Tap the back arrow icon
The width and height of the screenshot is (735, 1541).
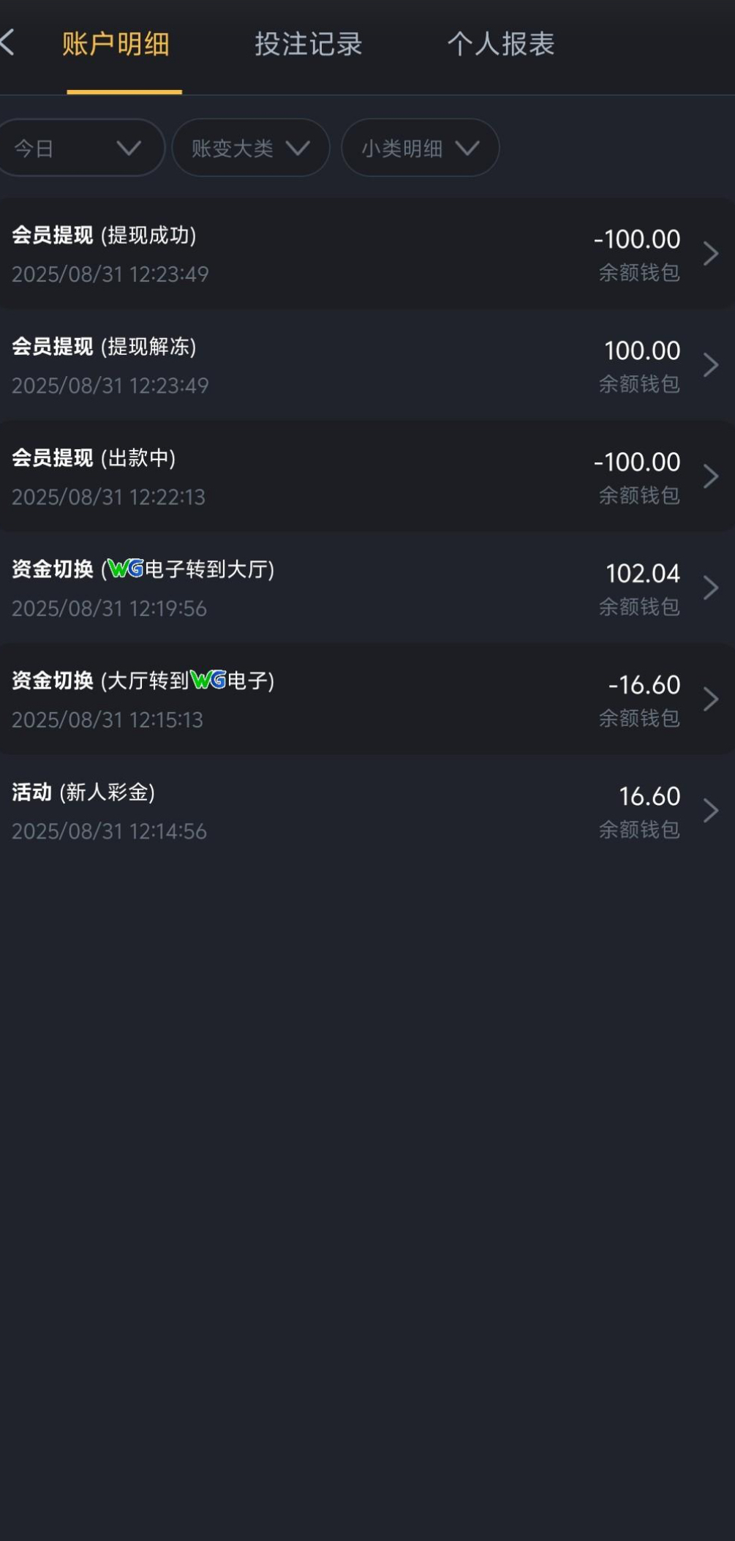(x=9, y=43)
